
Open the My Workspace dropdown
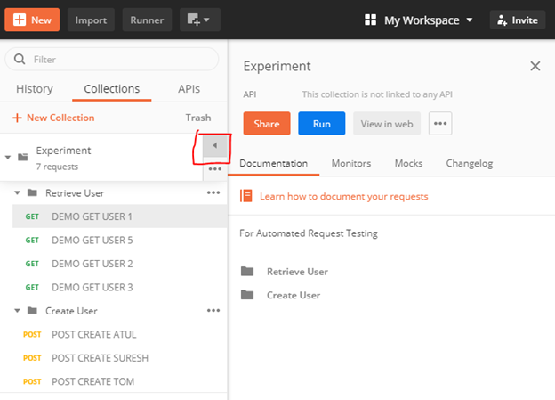[419, 20]
